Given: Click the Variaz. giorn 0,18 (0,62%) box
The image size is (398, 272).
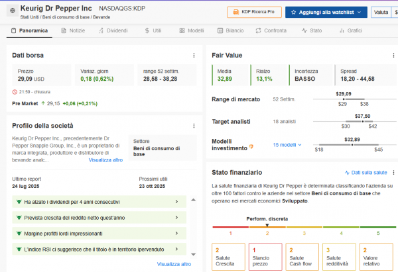Looking at the screenshot, I should 104,75.
